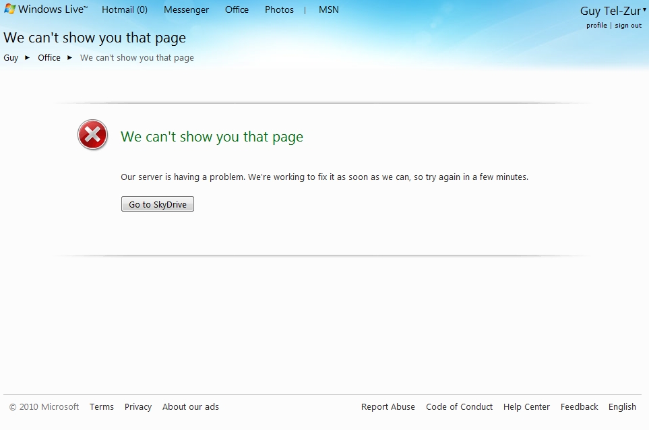Open the Code of Conduct link

point(459,407)
